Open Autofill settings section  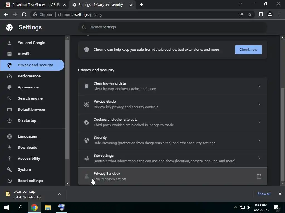click(x=32, y=54)
